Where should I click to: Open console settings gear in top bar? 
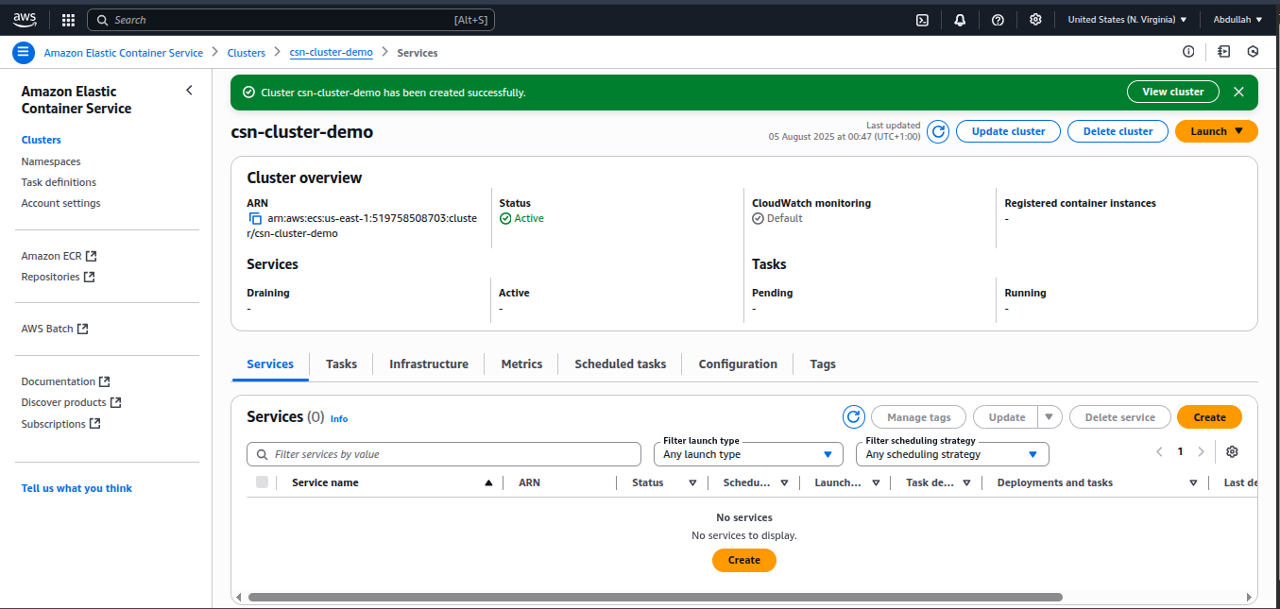tap(1035, 20)
